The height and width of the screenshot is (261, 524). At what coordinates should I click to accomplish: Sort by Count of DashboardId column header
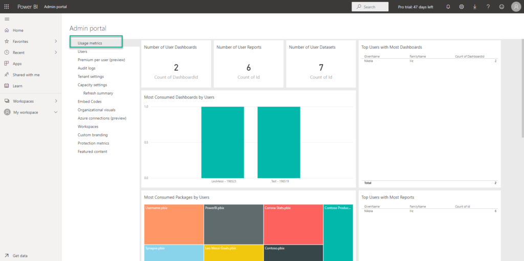[470, 57]
